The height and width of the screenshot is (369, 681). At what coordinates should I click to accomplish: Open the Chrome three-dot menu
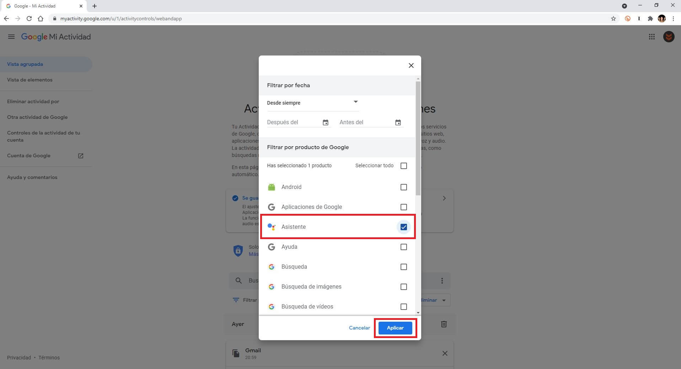[674, 19]
